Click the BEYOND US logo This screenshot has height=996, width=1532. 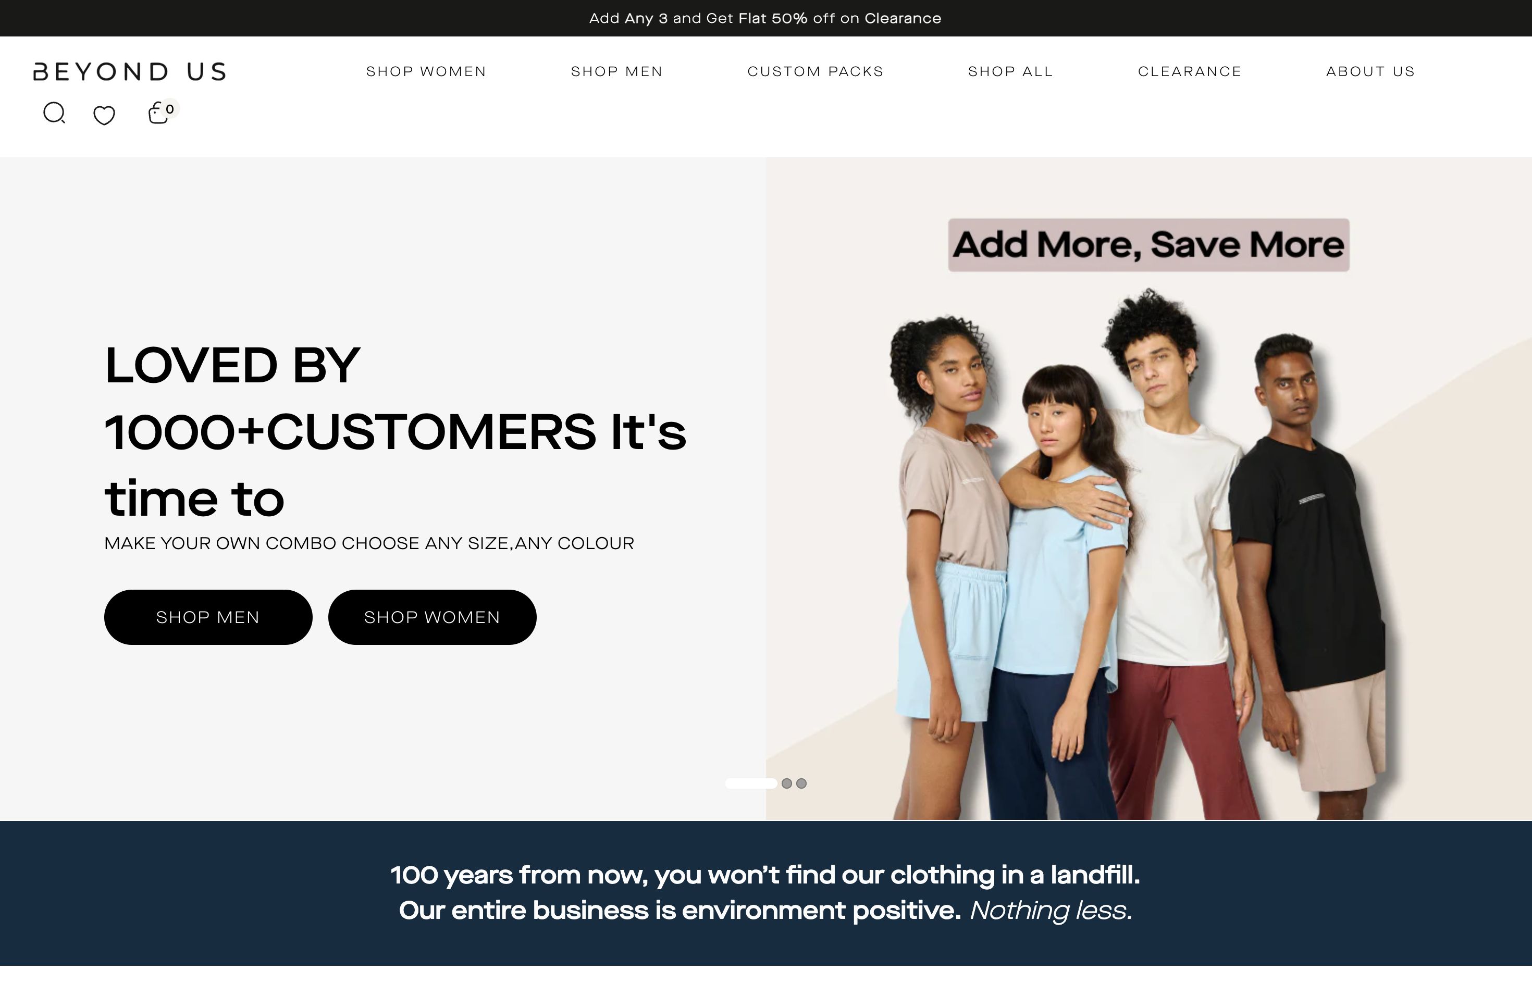129,71
